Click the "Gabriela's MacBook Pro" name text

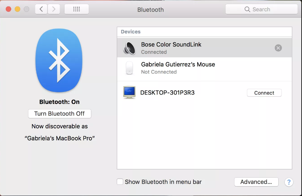59,138
